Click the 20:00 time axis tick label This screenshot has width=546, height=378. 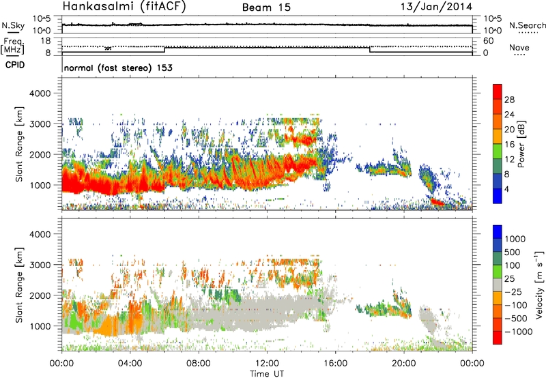click(403, 364)
